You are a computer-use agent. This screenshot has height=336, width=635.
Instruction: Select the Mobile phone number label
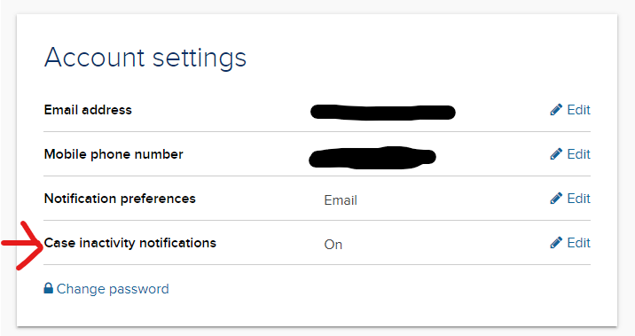coord(114,154)
